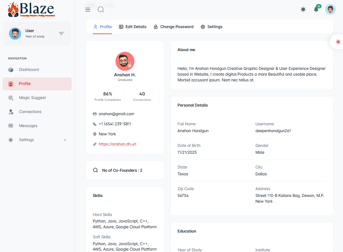Viewport: 343px width, 252px height.
Task: Click the address Street 110-B Kalians Bag
Action: pos(290,198)
